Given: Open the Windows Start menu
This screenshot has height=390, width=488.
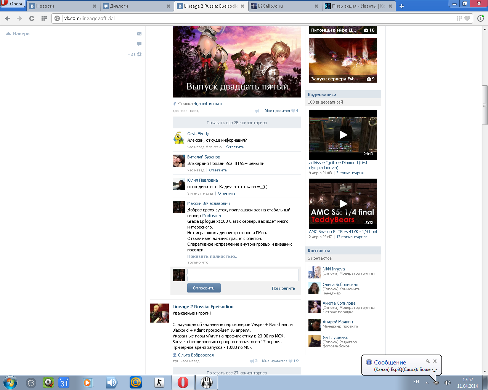Looking at the screenshot, I should [10, 382].
